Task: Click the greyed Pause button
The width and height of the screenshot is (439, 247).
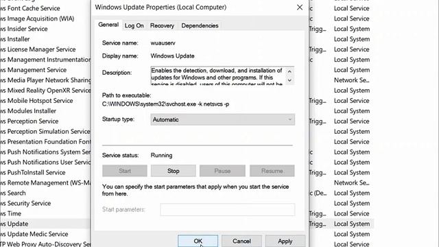Action: pyautogui.click(x=222, y=171)
